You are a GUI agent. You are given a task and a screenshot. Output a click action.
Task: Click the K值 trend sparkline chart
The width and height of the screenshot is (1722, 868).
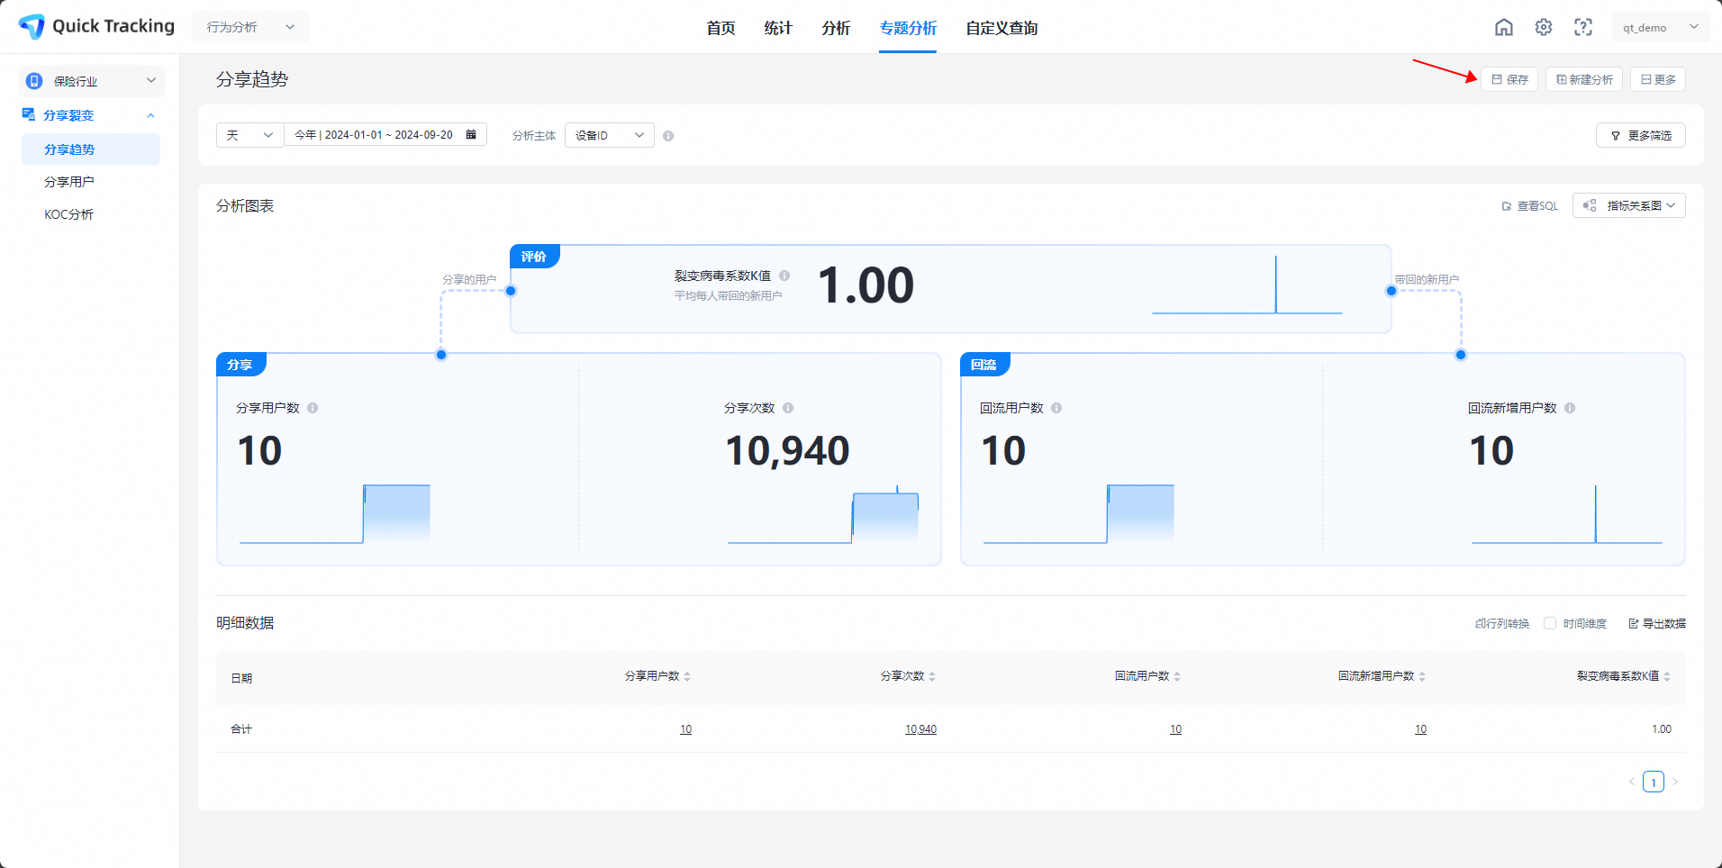1247,285
